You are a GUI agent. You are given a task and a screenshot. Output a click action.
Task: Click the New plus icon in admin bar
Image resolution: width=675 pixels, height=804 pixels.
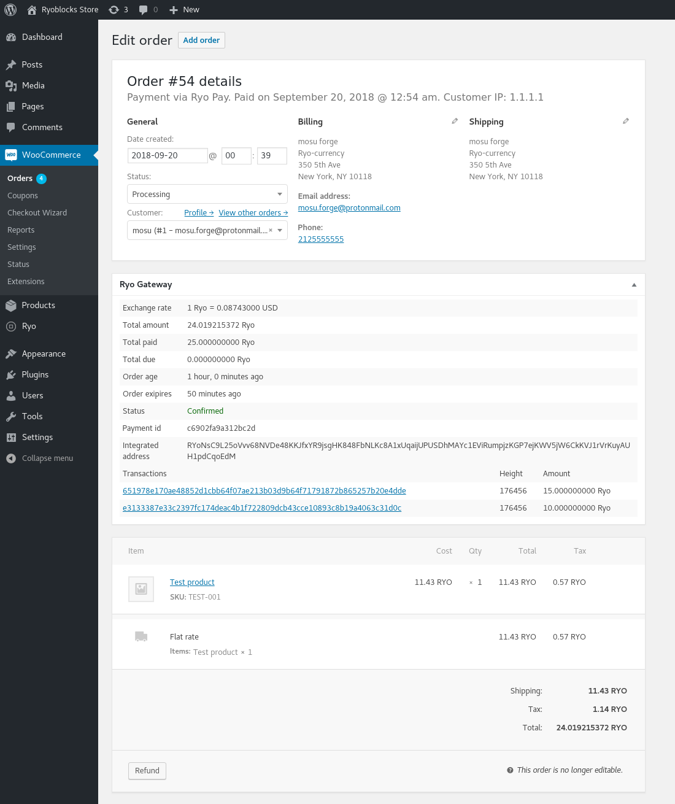click(174, 10)
